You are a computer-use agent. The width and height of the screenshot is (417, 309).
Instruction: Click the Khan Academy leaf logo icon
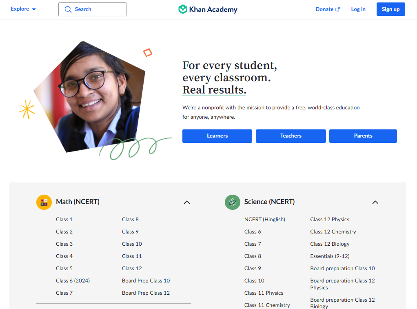pyautogui.click(x=183, y=9)
